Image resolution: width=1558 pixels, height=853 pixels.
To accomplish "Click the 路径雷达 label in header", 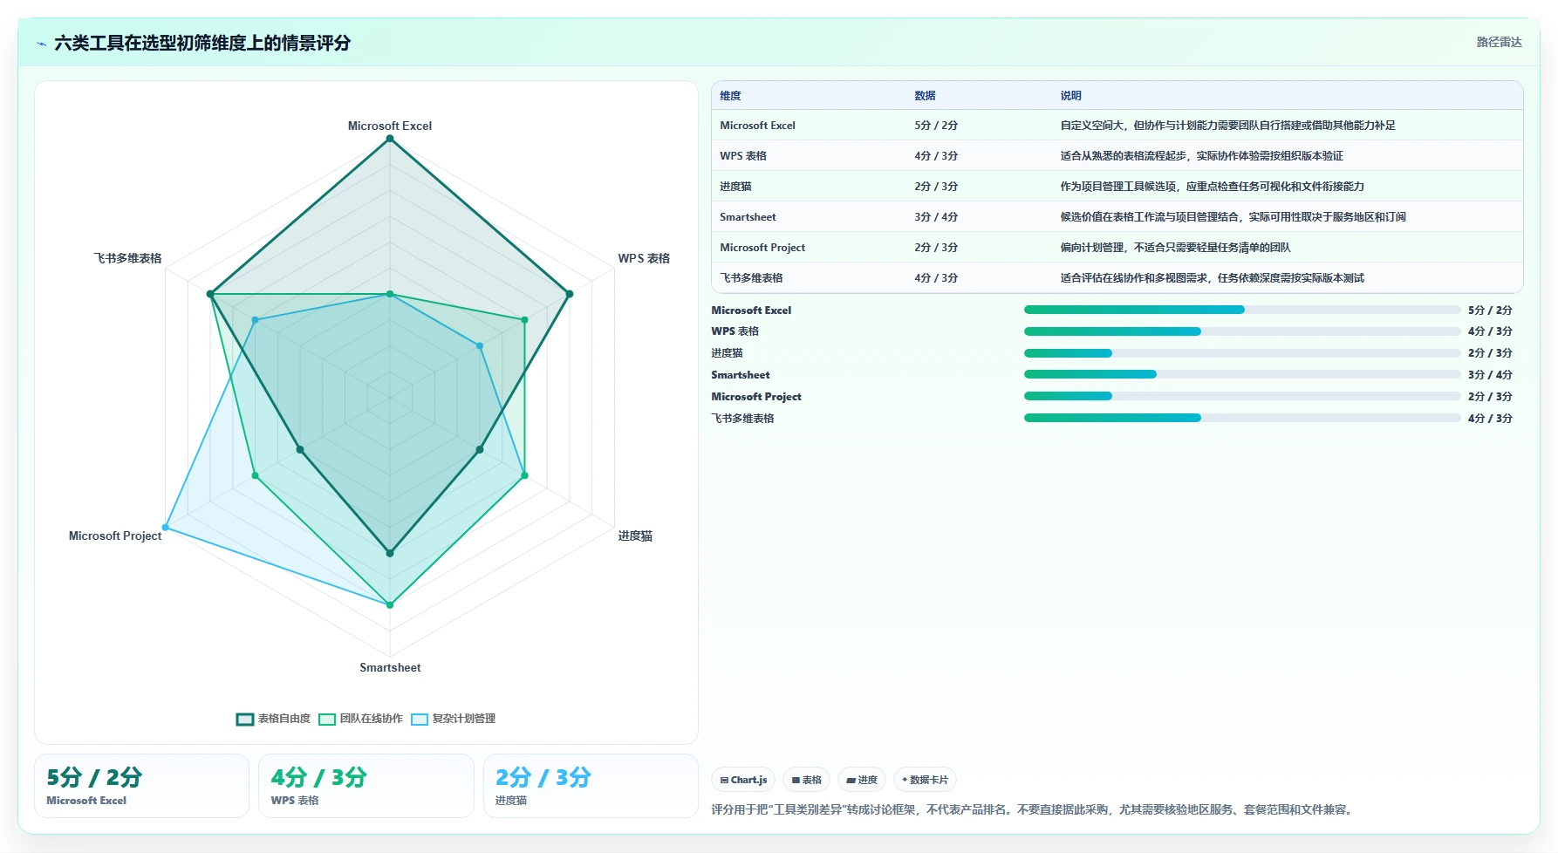I will coord(1499,42).
